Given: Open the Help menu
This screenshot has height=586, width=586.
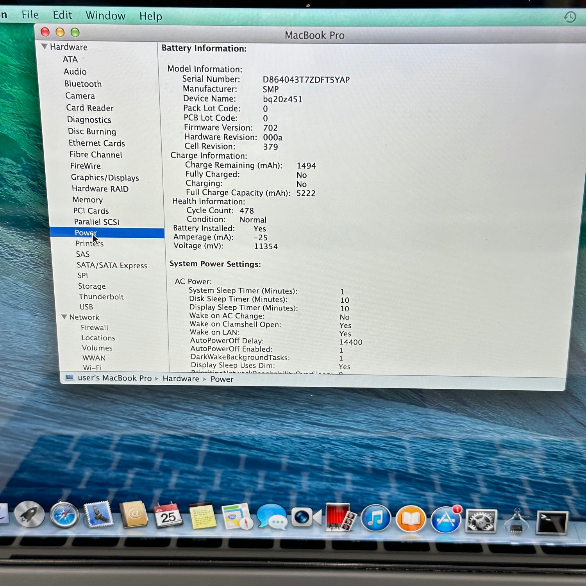Looking at the screenshot, I should tap(150, 16).
